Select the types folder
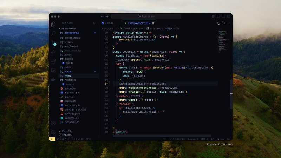 click(78, 76)
